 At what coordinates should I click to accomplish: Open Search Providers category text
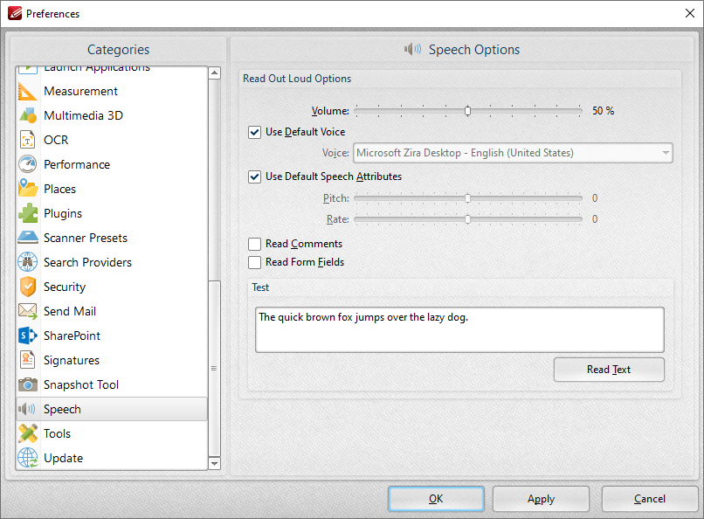87,262
